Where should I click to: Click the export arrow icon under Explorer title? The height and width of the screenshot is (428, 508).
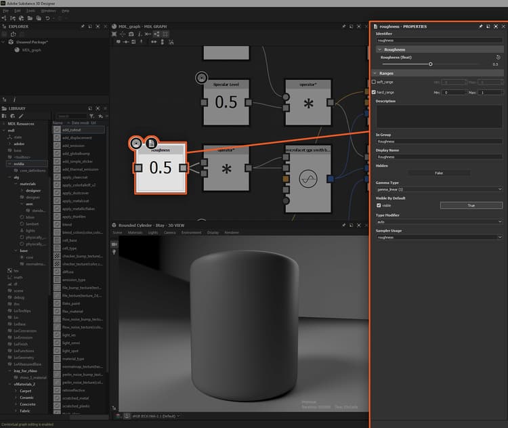(14, 34)
